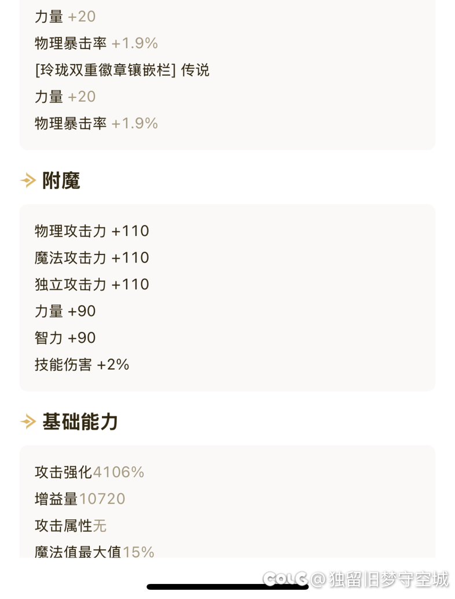The width and height of the screenshot is (455, 599).
Task: Tap the 智力 +90 enchant line
Action: [65, 338]
